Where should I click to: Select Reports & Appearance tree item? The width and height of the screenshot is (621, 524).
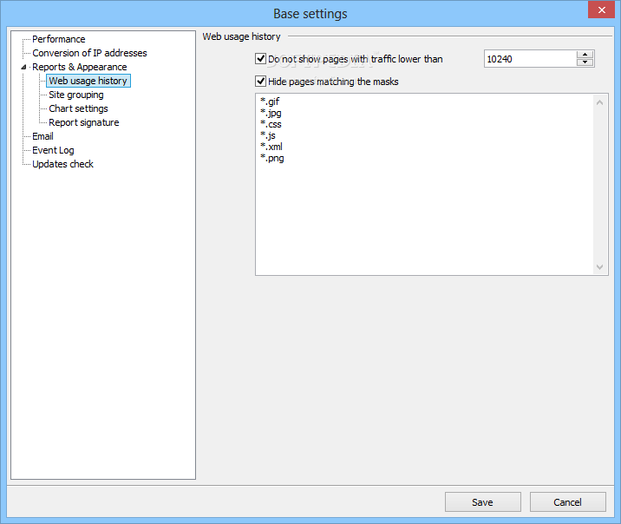click(x=80, y=67)
